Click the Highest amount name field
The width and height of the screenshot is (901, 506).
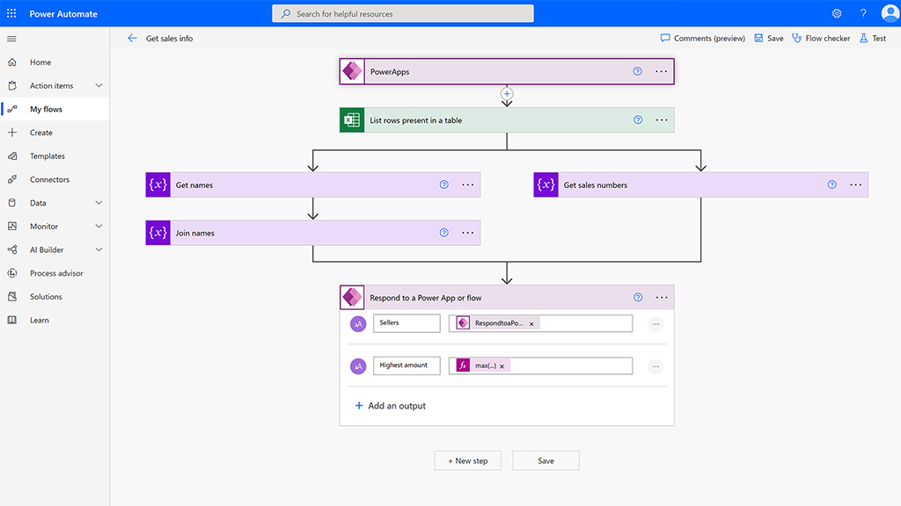[x=407, y=365]
